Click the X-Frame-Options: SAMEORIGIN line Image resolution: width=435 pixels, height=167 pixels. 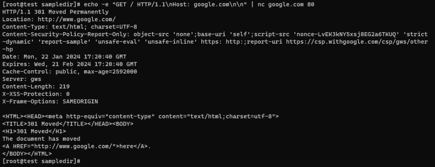(x=50, y=102)
